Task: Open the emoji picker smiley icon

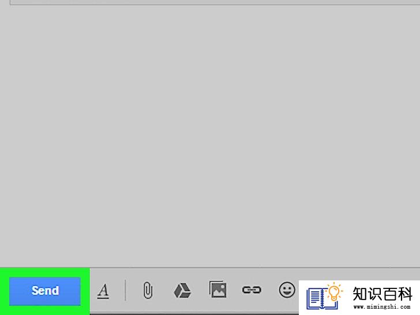Action: pyautogui.click(x=287, y=290)
